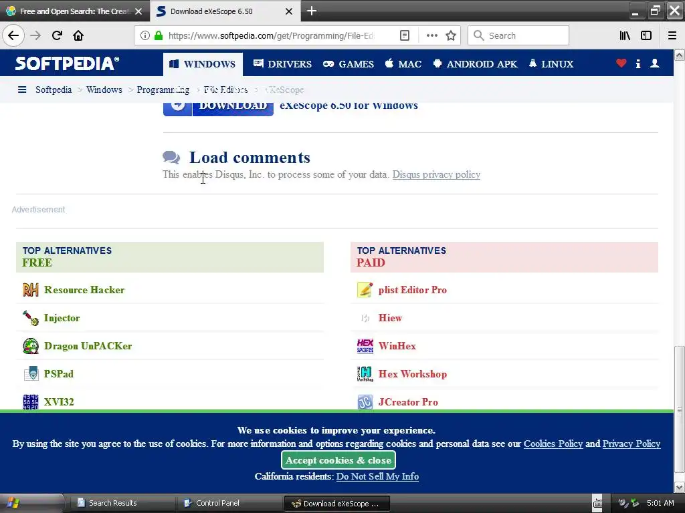The height and width of the screenshot is (513, 685).
Task: Go to Windows breadcrumb link
Action: coord(104,90)
